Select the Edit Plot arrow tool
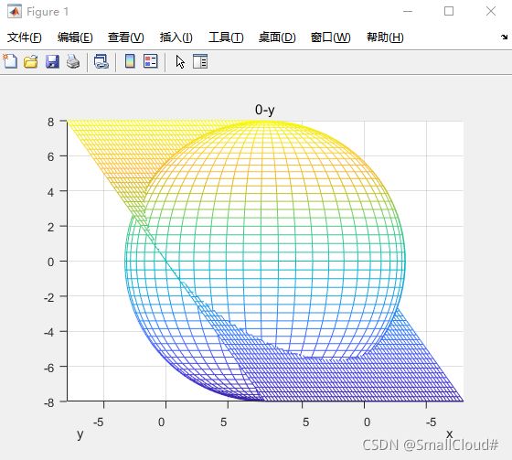 click(180, 62)
